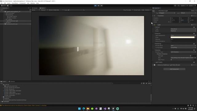Open the Transform component preset icon

pyautogui.click(x=194, y=16)
